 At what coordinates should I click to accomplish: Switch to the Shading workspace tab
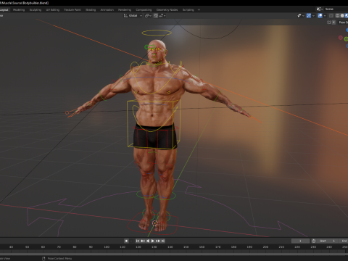click(91, 10)
